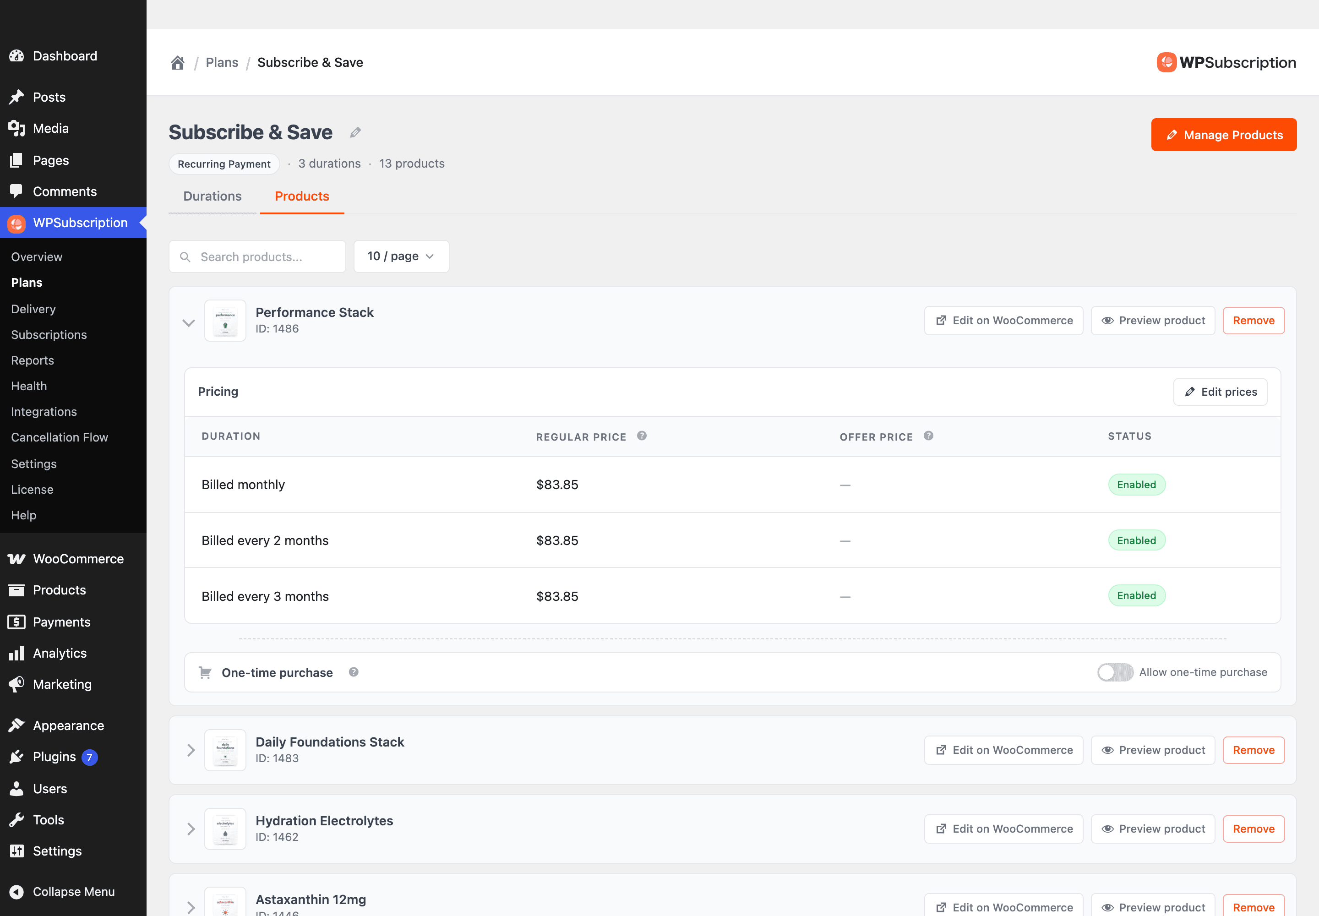Screen dimensions: 1319x916
Task: Click the WPSubscription logo in header
Action: 1226,63
